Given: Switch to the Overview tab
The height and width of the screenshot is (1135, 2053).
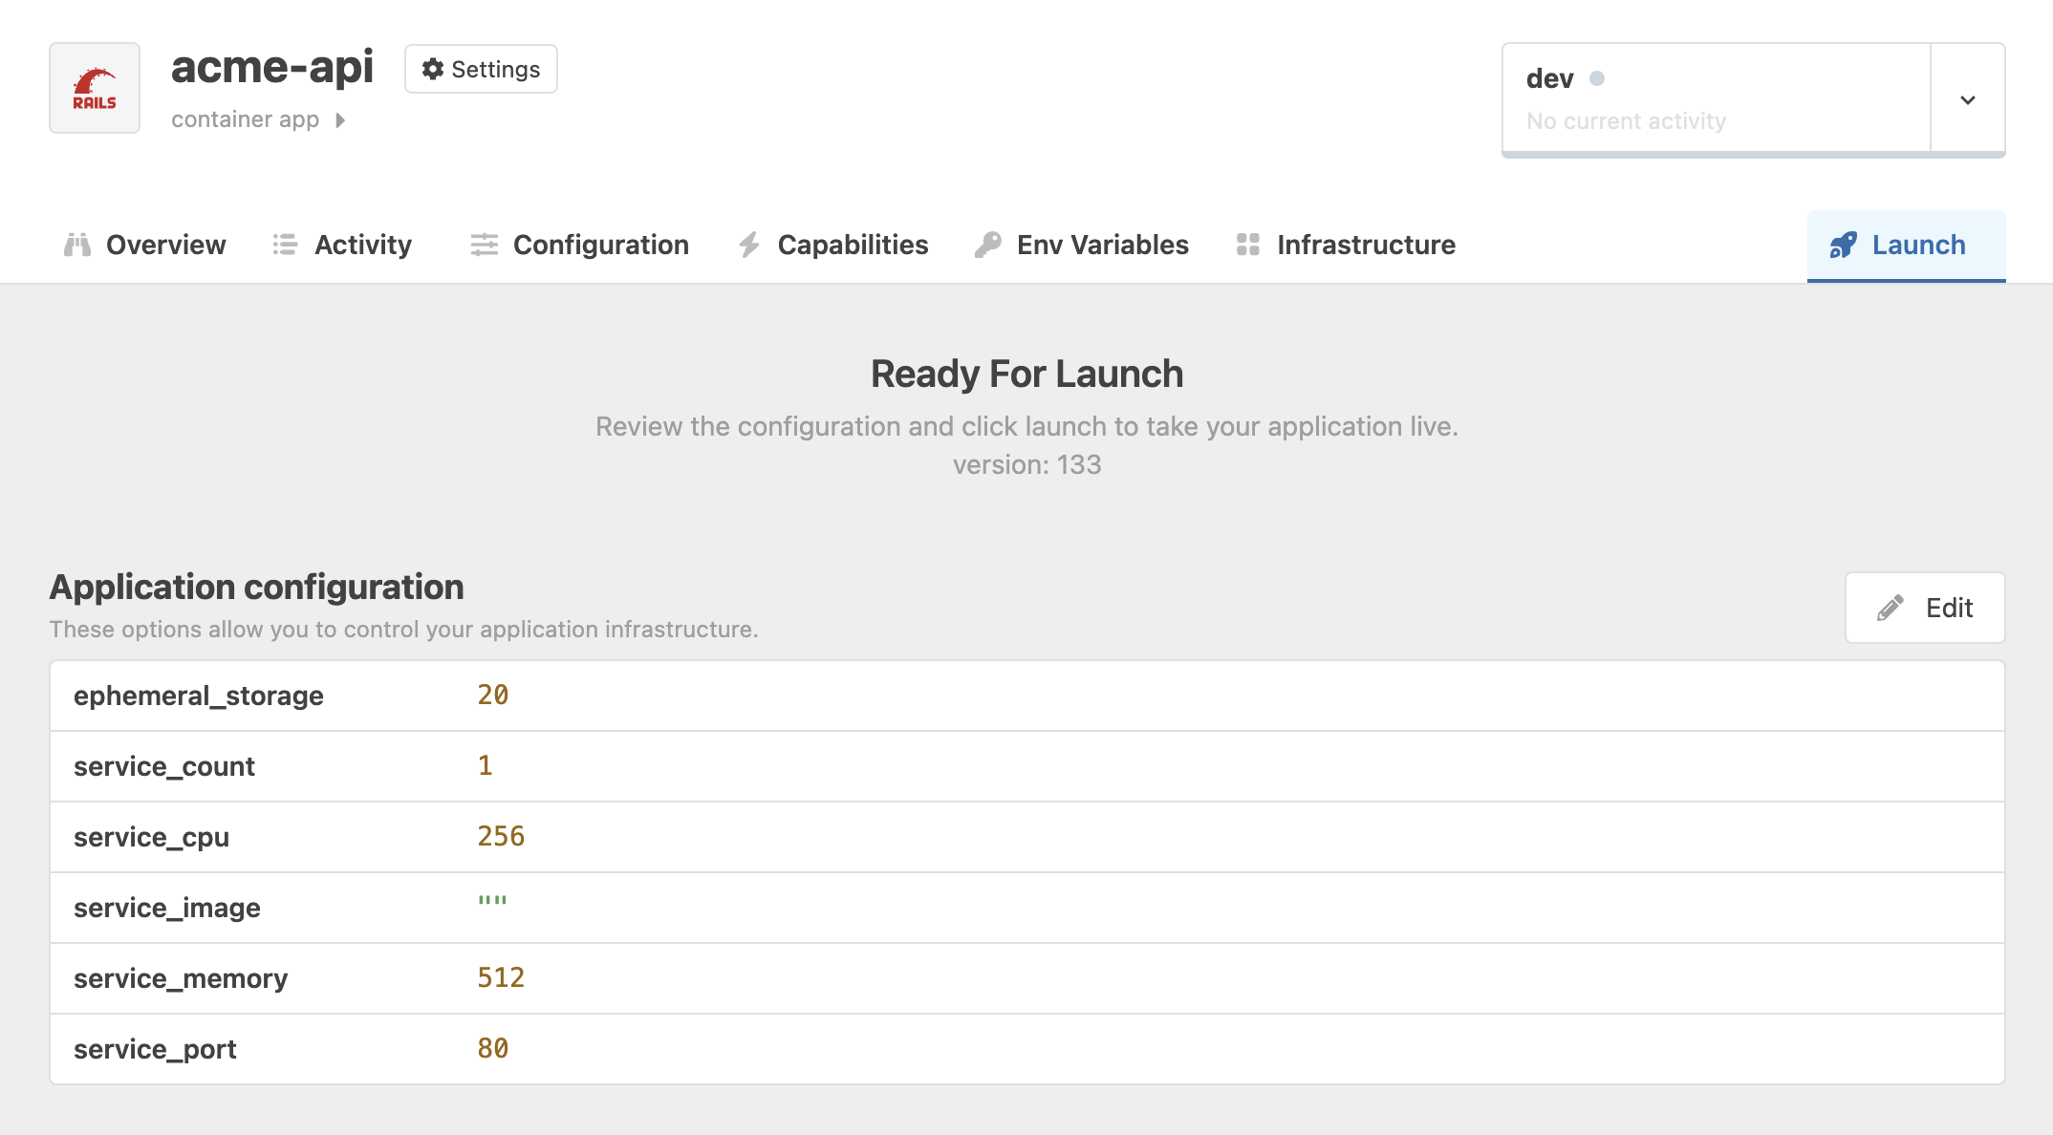Looking at the screenshot, I should tap(145, 245).
